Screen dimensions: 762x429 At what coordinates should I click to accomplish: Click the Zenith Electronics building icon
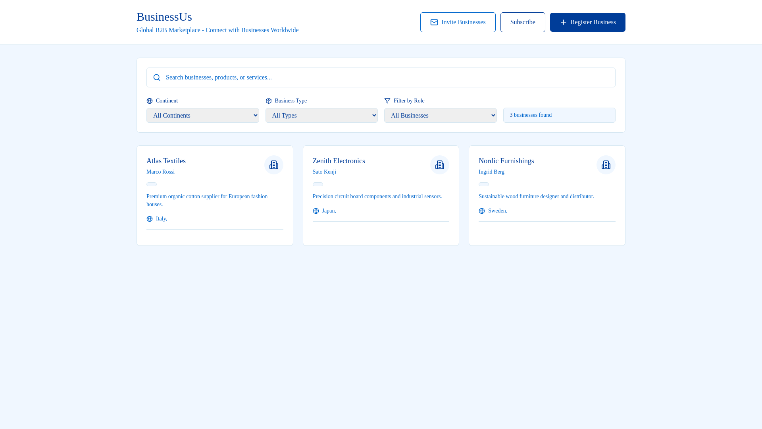(x=440, y=165)
